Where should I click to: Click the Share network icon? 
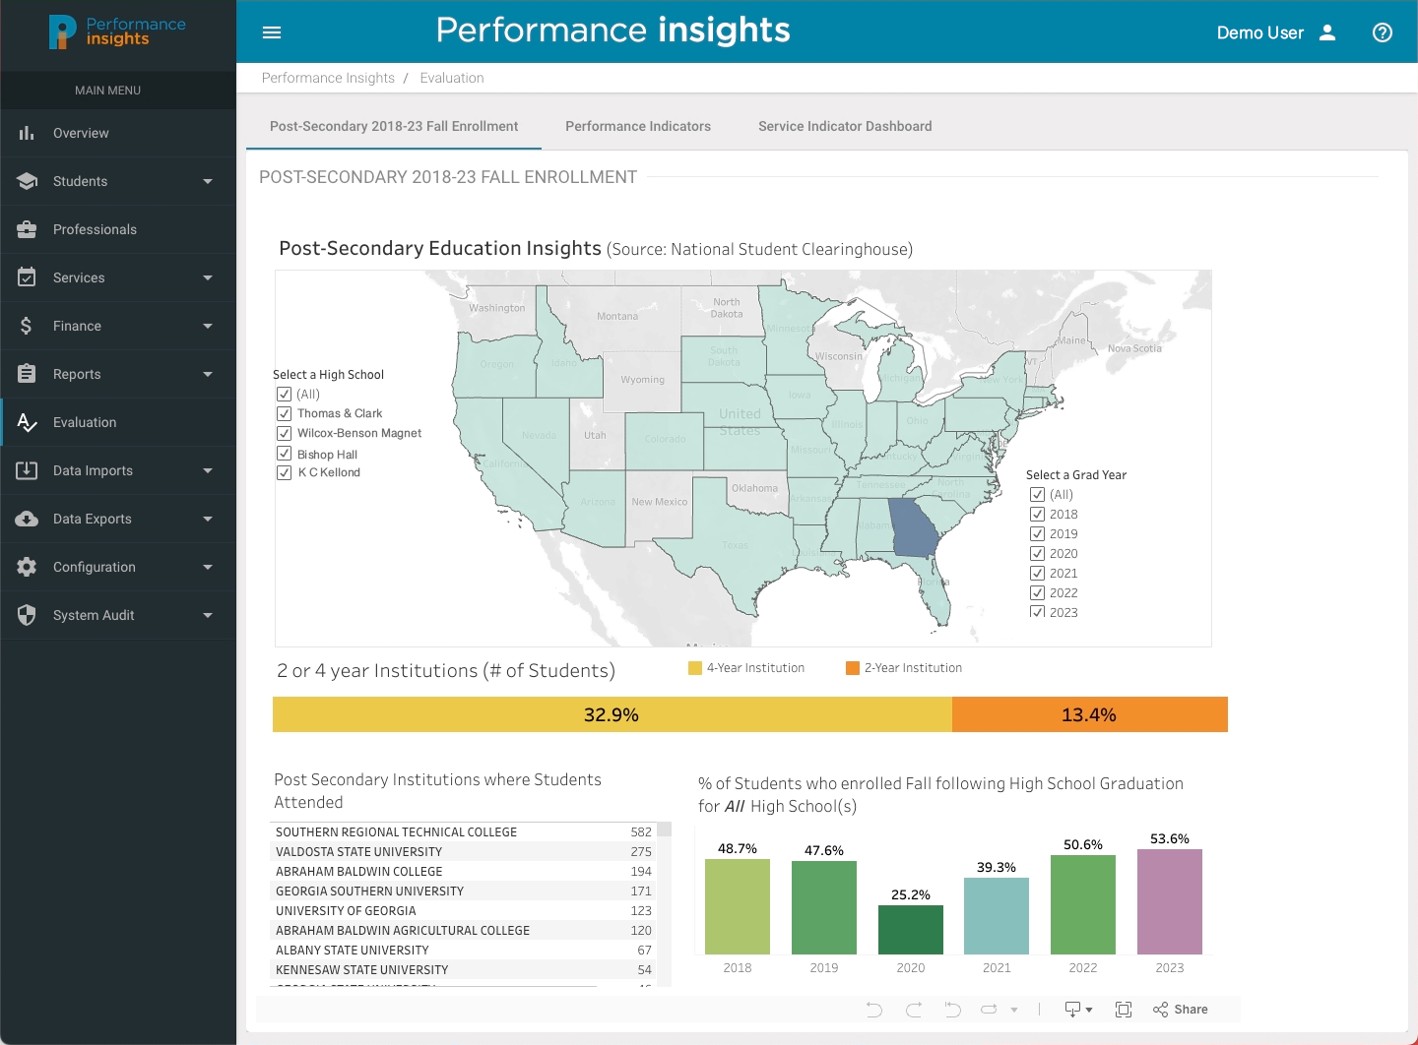coord(1161,1010)
